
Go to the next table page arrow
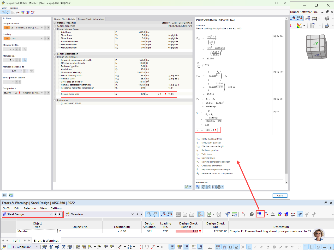[x=25, y=241]
